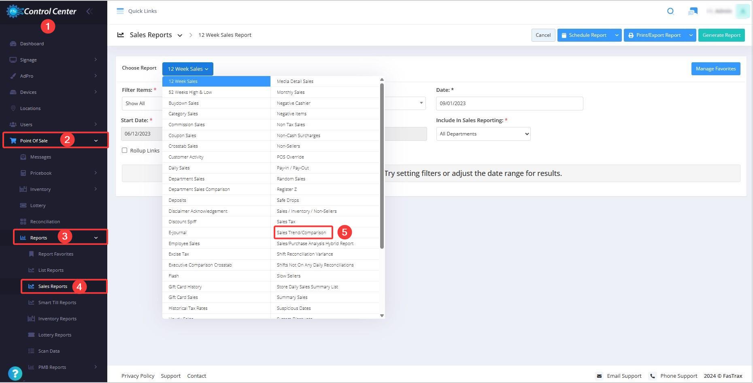Click the Date input field
Image resolution: width=753 pixels, height=383 pixels.
509,104
